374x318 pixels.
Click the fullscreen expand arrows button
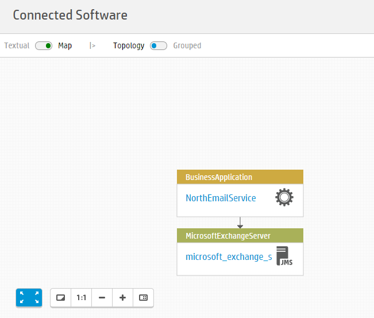pos(29,297)
